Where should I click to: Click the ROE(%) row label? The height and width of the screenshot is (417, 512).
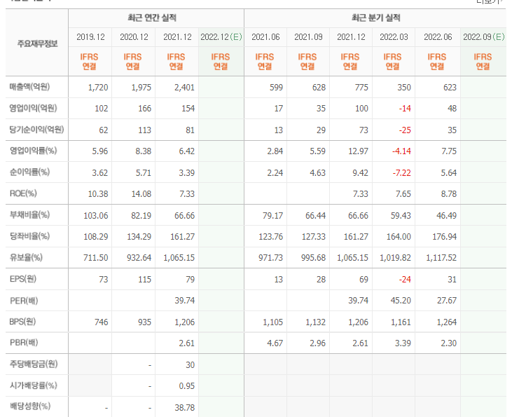23,193
